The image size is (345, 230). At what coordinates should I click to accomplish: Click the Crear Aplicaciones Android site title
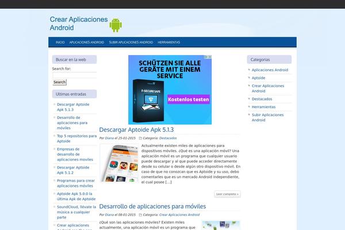(x=79, y=24)
